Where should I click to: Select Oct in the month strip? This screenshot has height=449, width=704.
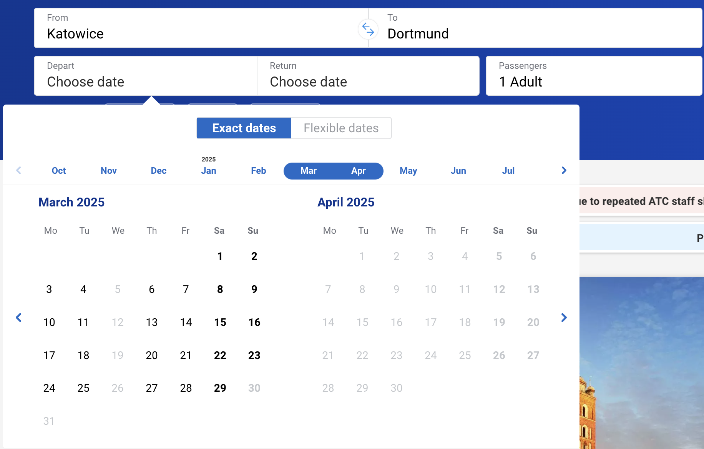coord(59,171)
